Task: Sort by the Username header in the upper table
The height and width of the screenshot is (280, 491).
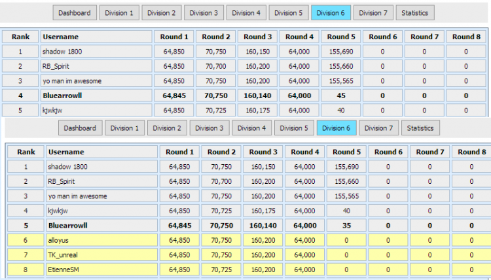Action: [x=95, y=37]
